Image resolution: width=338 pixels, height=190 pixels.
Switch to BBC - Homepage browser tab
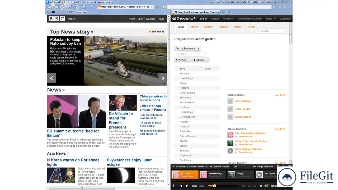coord(76,12)
